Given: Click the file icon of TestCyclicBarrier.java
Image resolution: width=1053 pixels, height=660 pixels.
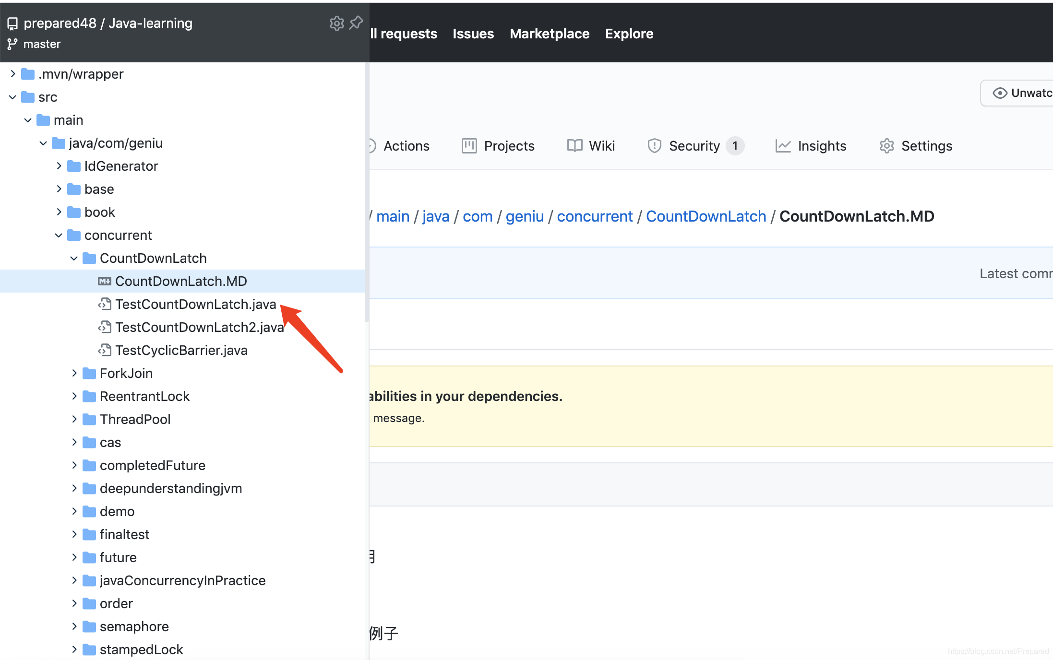Looking at the screenshot, I should click(105, 350).
